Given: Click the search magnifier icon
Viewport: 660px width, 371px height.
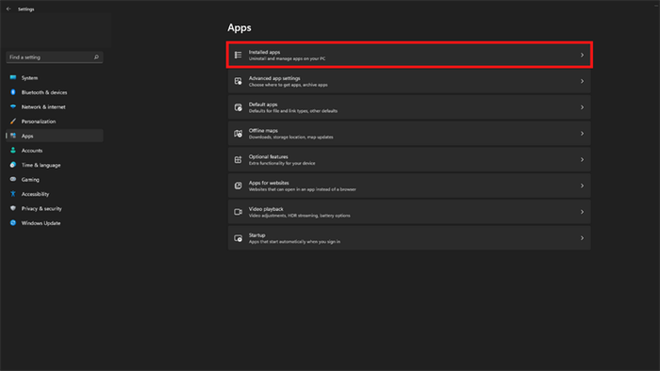Looking at the screenshot, I should coord(96,57).
